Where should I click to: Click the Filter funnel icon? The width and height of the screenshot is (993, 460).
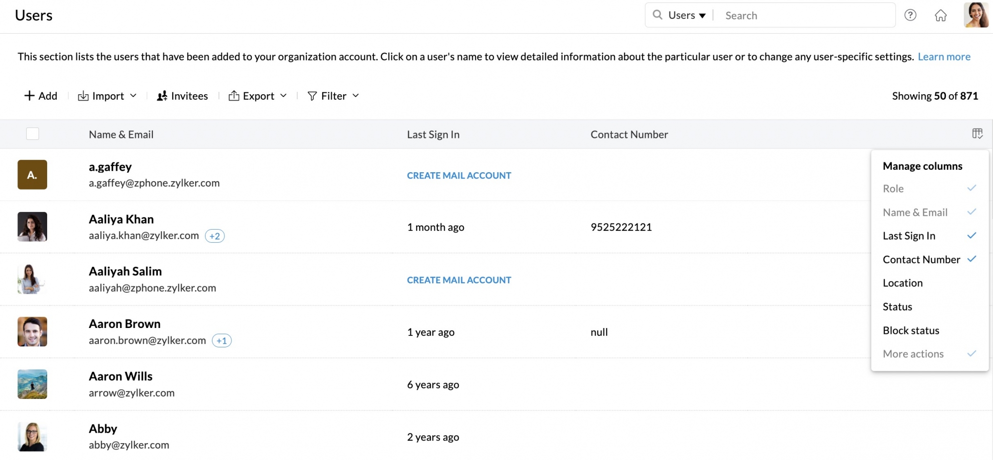[312, 96]
